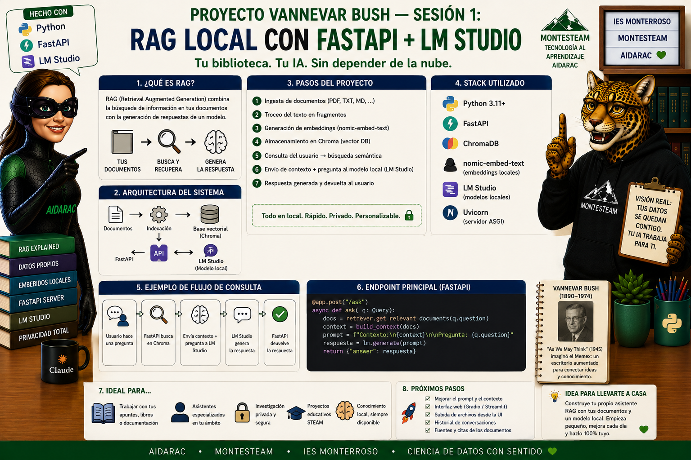Toggle the Mejorar el prompt y el contexto checkbox
This screenshot has height=460, width=691.
428,398
